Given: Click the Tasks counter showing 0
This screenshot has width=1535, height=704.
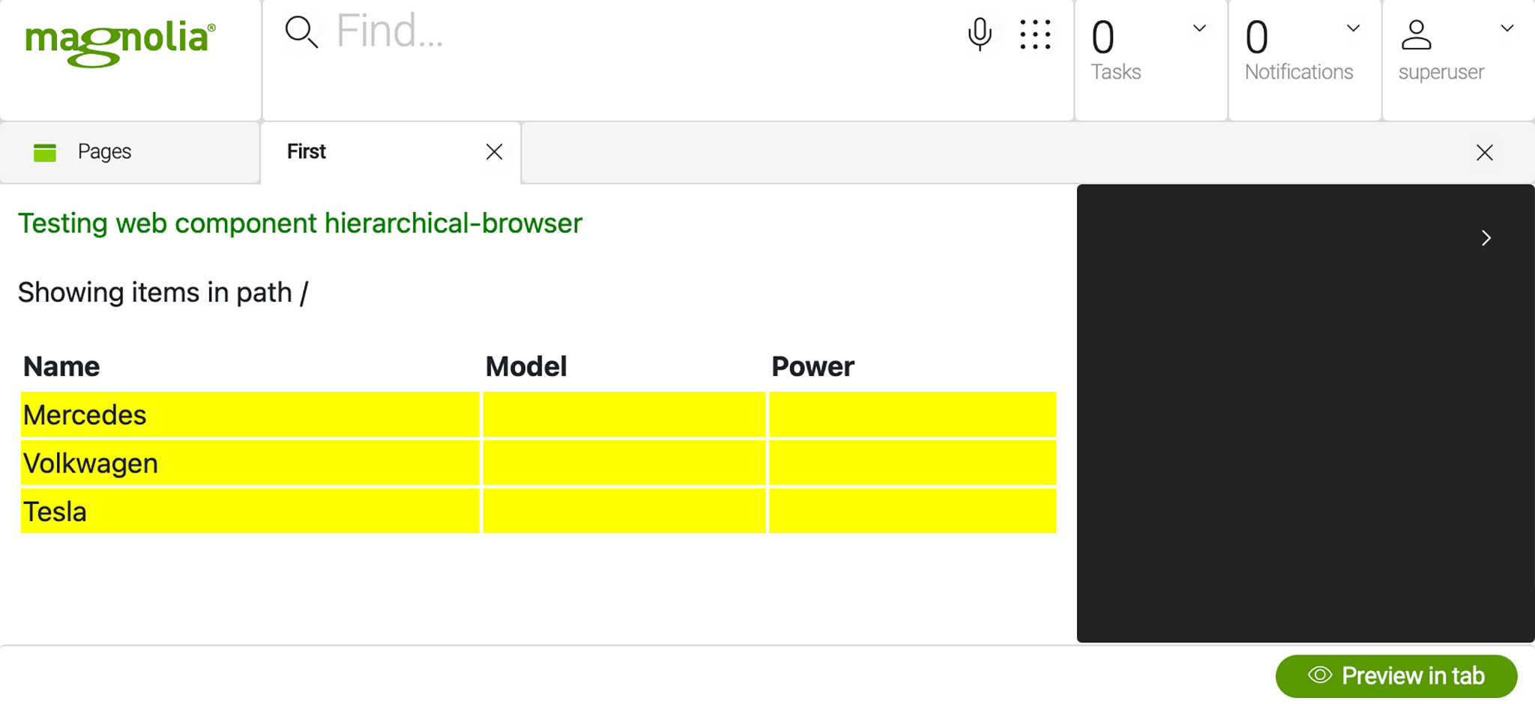Looking at the screenshot, I should [x=1103, y=35].
